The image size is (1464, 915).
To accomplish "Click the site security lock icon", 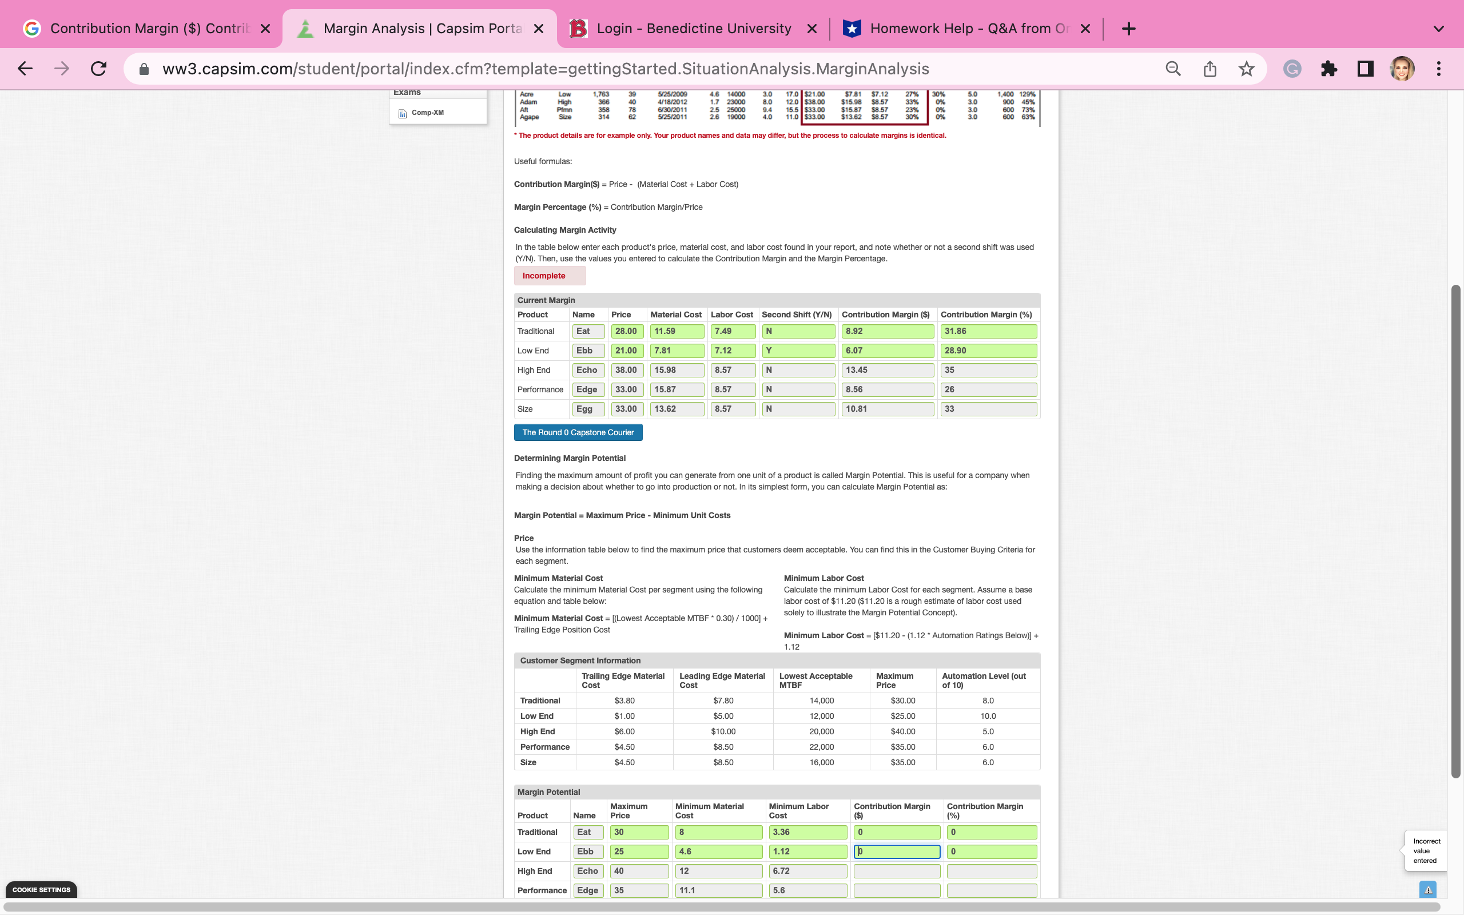I will [144, 69].
